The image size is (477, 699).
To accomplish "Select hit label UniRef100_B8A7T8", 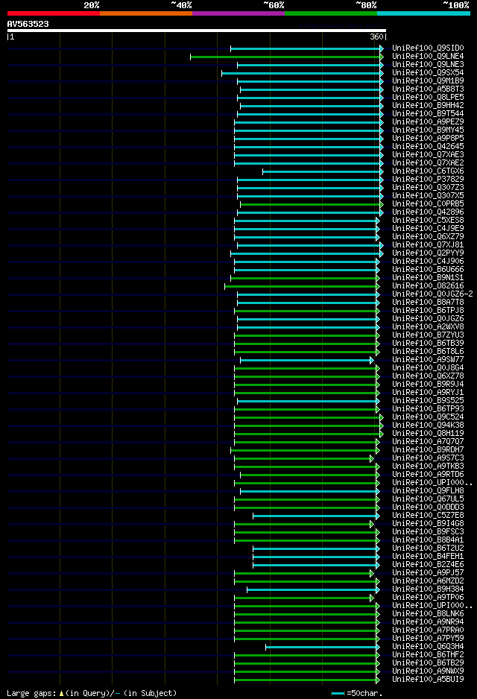I will (428, 303).
